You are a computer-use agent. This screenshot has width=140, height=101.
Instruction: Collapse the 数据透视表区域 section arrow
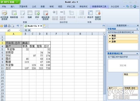tap(137, 54)
